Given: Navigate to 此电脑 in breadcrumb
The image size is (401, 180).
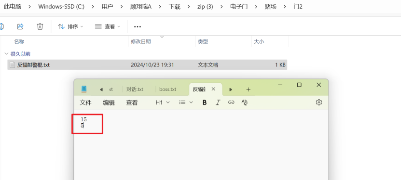Looking at the screenshot, I should click(12, 7).
